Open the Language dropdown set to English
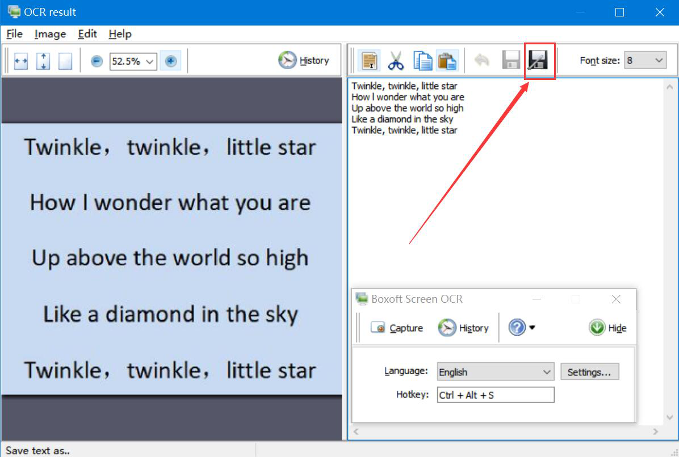This screenshot has width=679, height=457. pyautogui.click(x=496, y=372)
